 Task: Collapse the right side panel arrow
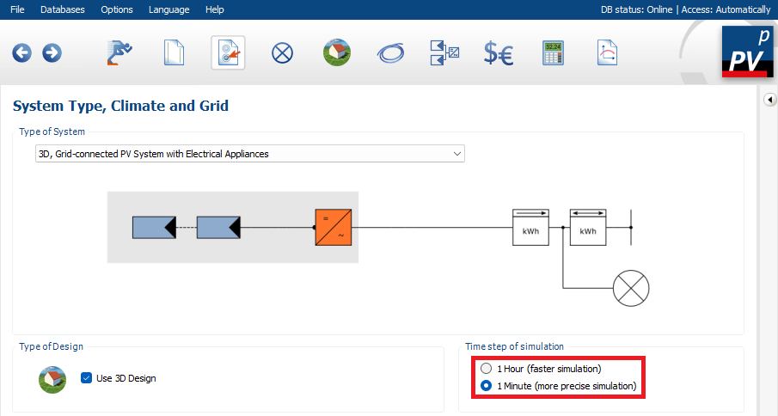pos(770,101)
